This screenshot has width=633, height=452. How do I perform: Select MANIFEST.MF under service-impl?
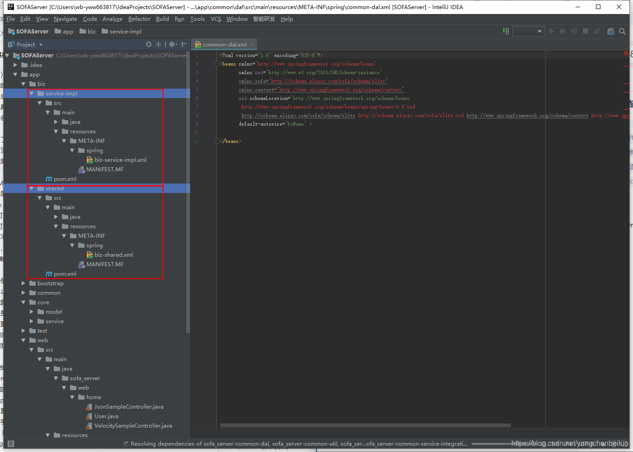click(101, 169)
